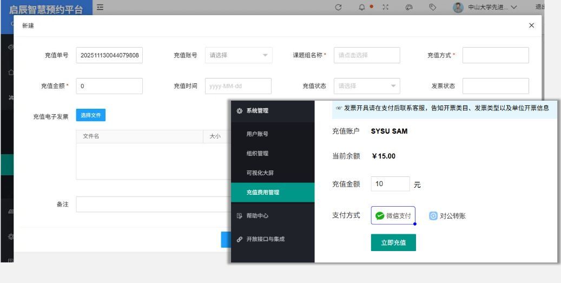
Task: Close the 新建 dialog
Action: click(531, 25)
